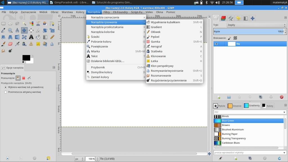Choose Ołówek from the submenu
288x162 pixels.
coord(174,32)
